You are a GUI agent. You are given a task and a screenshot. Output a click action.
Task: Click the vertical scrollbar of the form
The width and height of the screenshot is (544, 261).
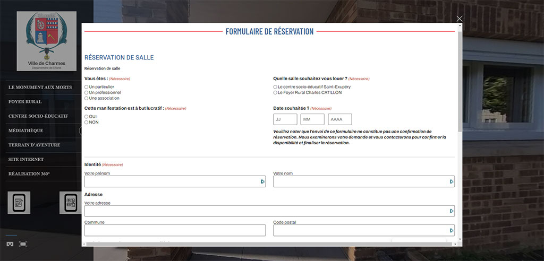coord(460,80)
